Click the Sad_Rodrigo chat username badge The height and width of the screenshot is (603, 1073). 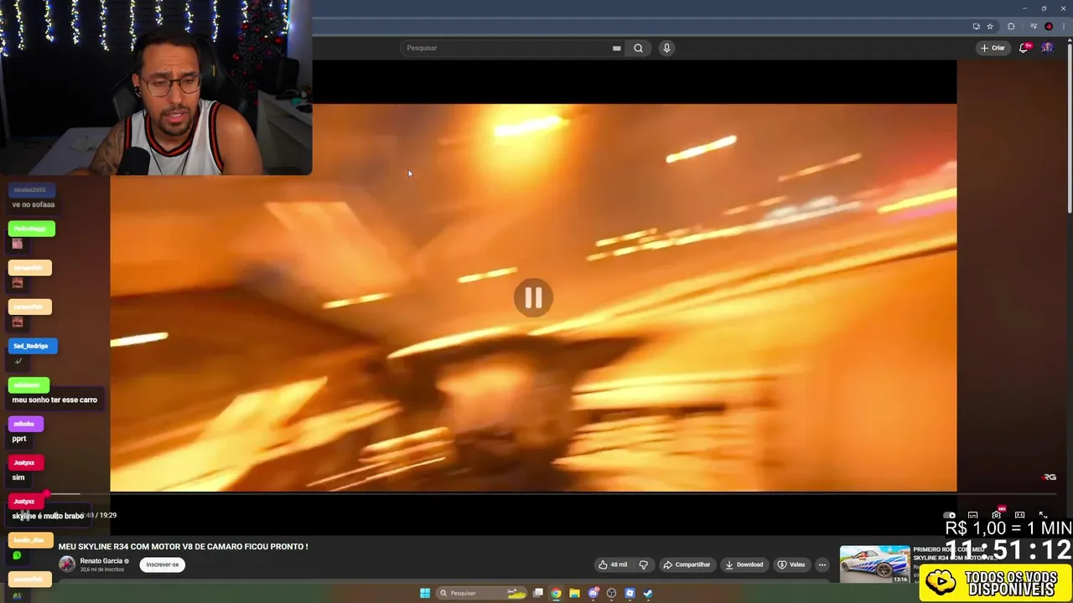click(x=31, y=346)
